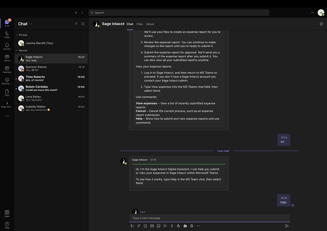Open the chat list filter
This screenshot has height=231, width=327.
pos(76,24)
